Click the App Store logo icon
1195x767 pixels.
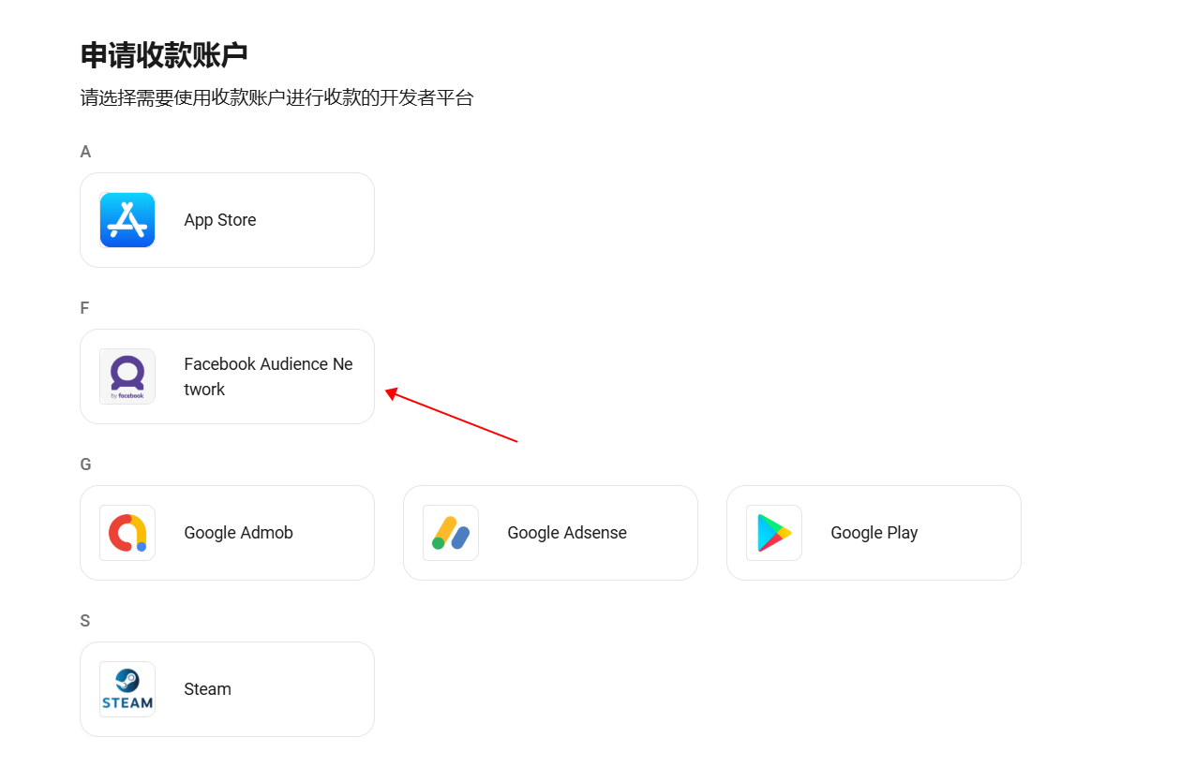(127, 220)
